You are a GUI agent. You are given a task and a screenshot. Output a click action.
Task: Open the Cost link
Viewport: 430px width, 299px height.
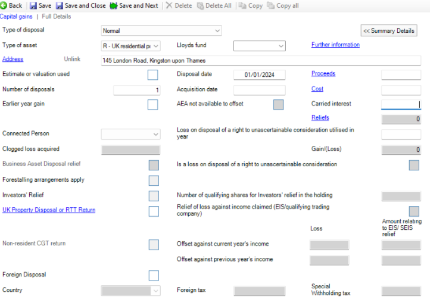(x=317, y=89)
